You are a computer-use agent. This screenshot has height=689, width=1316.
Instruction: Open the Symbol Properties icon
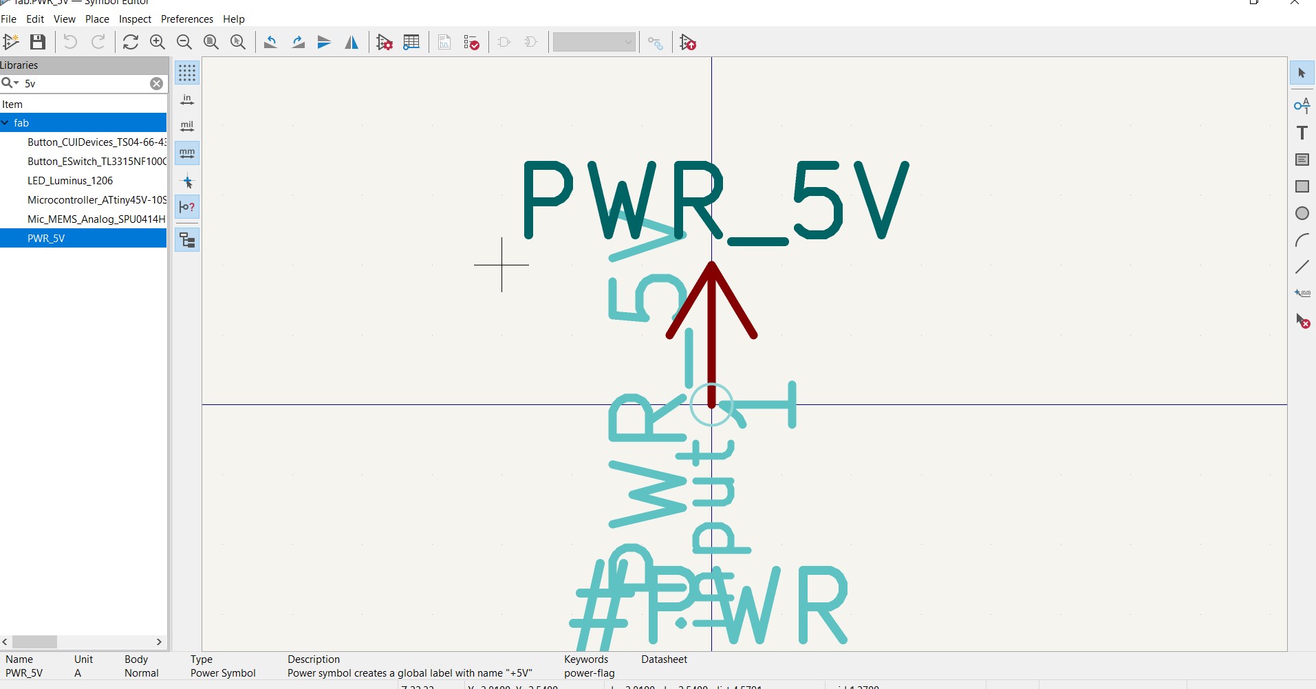pos(385,42)
